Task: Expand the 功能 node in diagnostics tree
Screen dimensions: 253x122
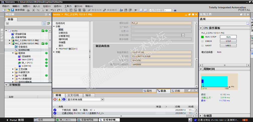Action: click(x=54, y=52)
